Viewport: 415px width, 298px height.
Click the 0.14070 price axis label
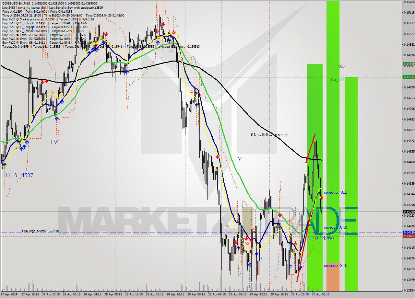click(409, 258)
